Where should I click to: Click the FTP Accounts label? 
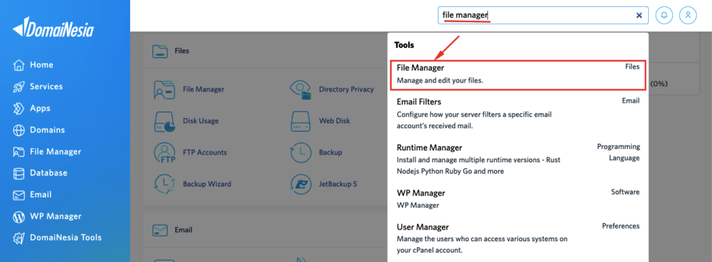tap(205, 152)
